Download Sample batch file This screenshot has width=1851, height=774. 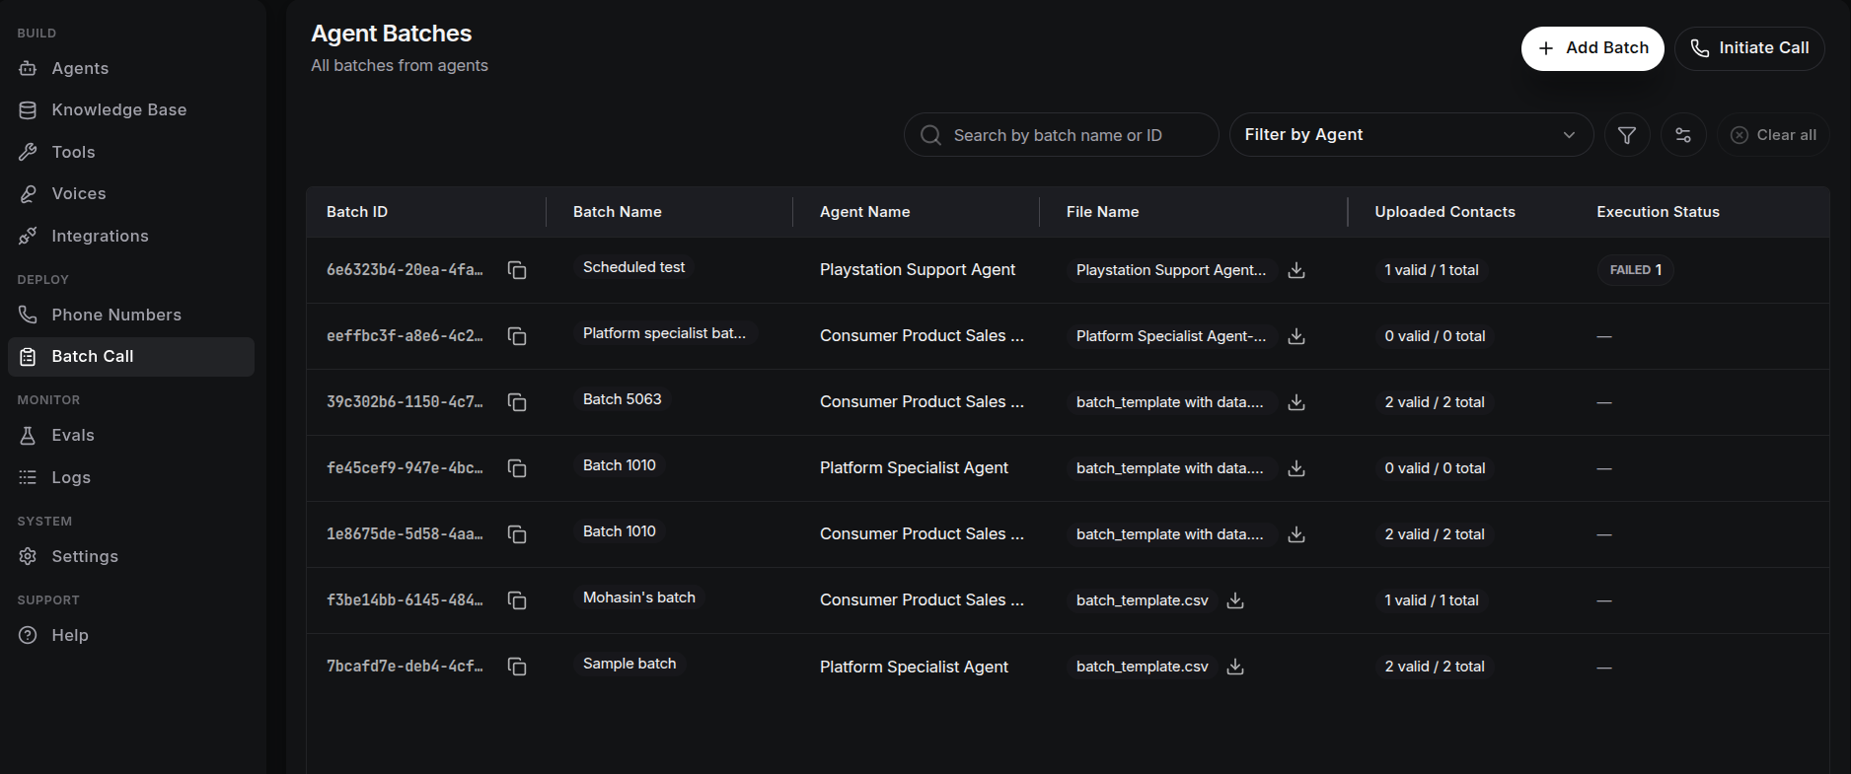pos(1235,667)
